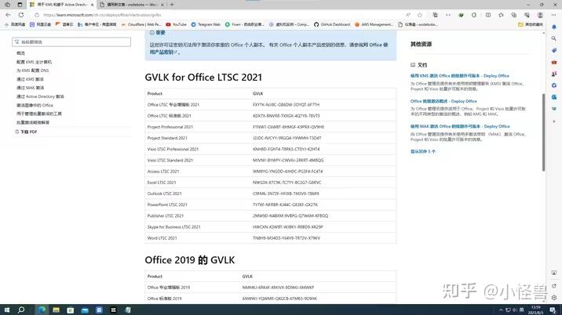
Task: Open '通过 Active Directory 激活' in sidebar
Action: pos(40,96)
